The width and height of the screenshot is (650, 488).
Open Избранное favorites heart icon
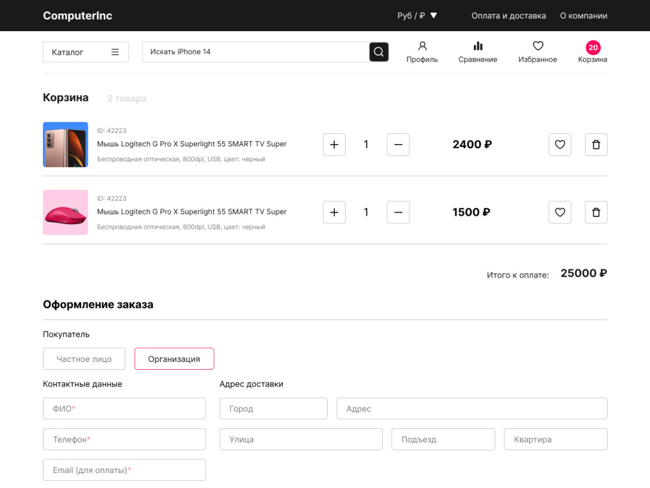click(538, 52)
